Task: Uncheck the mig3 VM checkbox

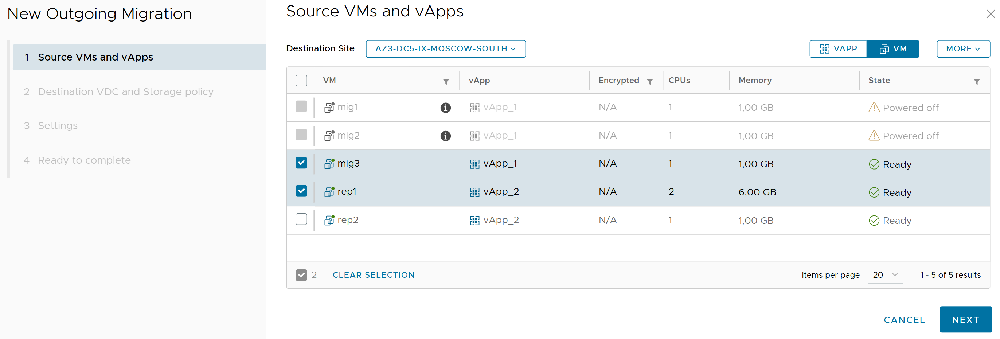Action: (x=301, y=163)
